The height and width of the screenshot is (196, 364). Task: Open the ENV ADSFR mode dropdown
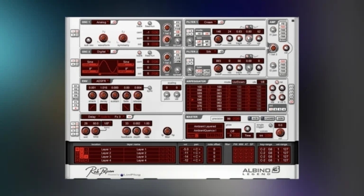point(101,81)
